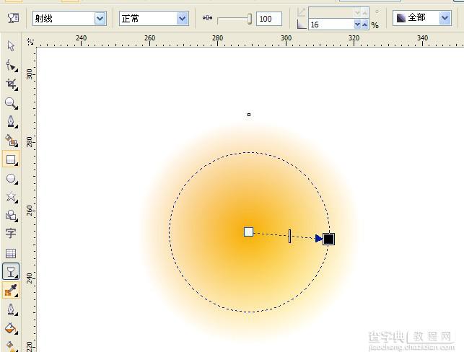Viewport: 464px width, 352px height.
Task: Select the Pick arrow tool
Action: click(11, 46)
